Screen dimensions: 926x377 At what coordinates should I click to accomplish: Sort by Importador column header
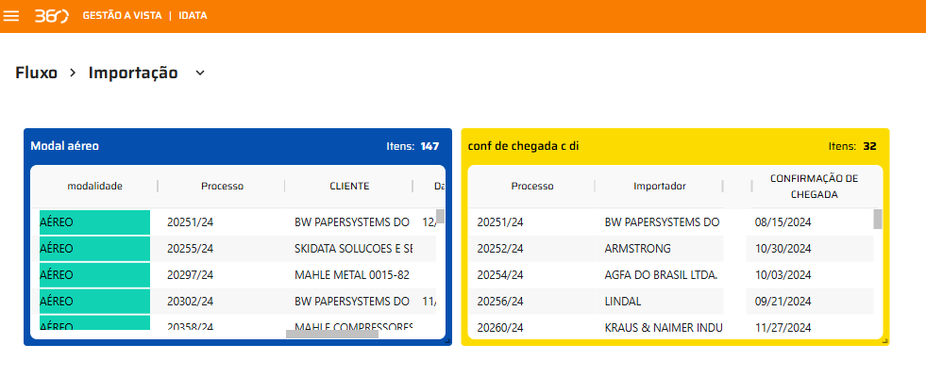point(660,187)
